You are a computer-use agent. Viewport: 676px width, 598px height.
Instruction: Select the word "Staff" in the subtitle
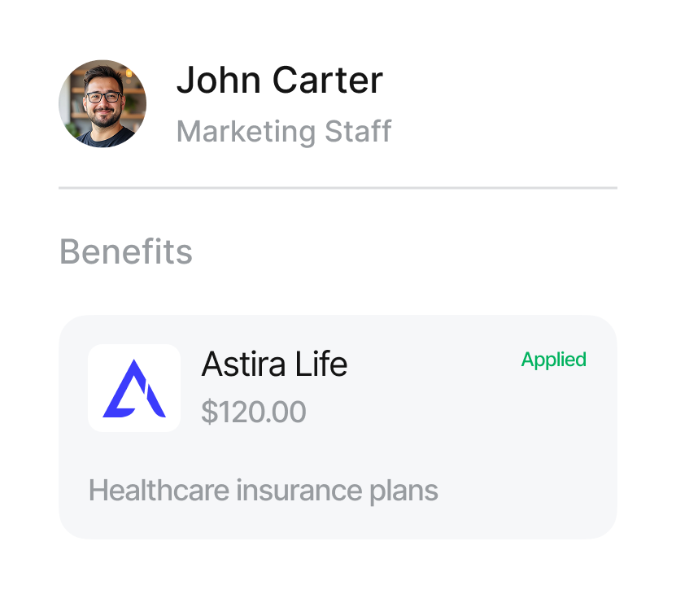pyautogui.click(x=359, y=131)
